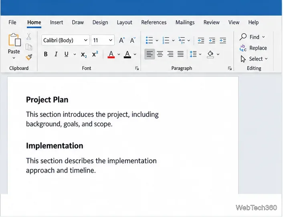
Task: Switch to the Layout tab
Action: click(124, 22)
